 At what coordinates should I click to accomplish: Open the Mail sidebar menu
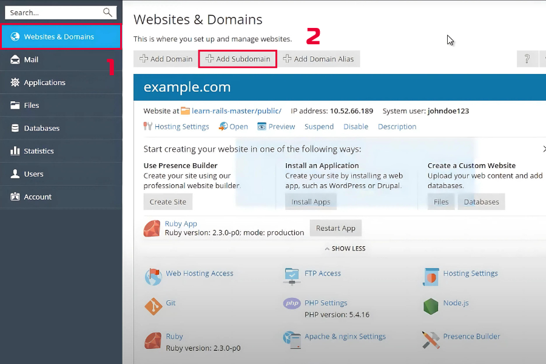coord(31,59)
